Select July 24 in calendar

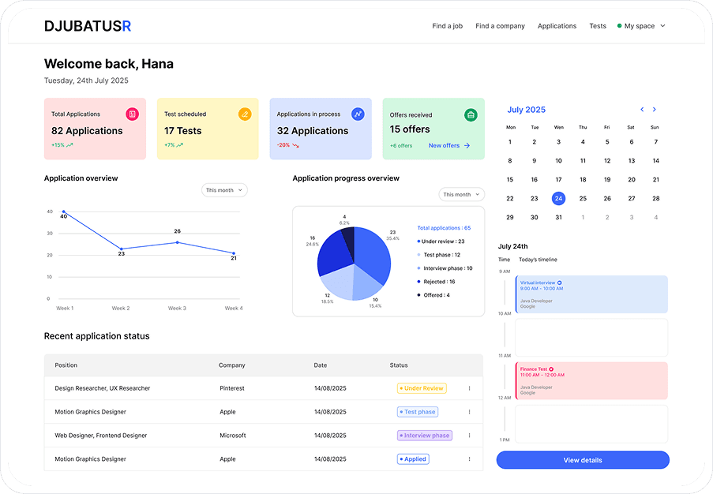coord(558,198)
